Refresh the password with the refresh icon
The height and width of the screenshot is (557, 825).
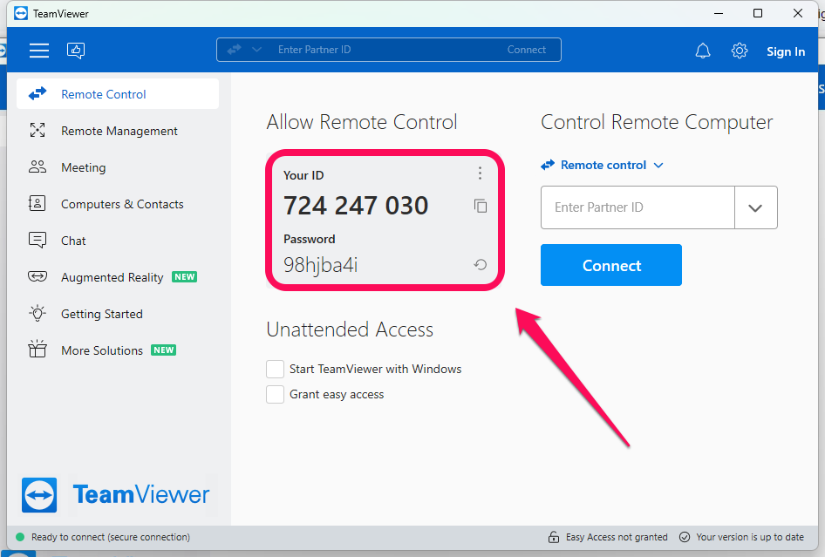(481, 263)
